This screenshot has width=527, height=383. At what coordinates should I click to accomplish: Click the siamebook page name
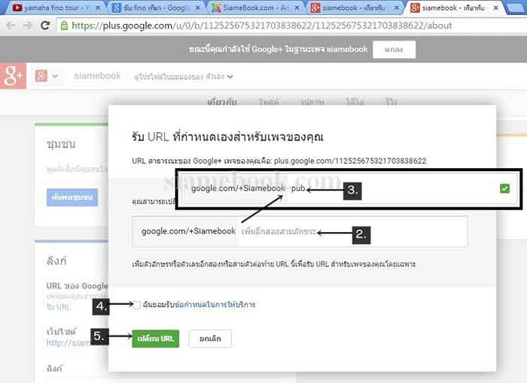[x=97, y=76]
